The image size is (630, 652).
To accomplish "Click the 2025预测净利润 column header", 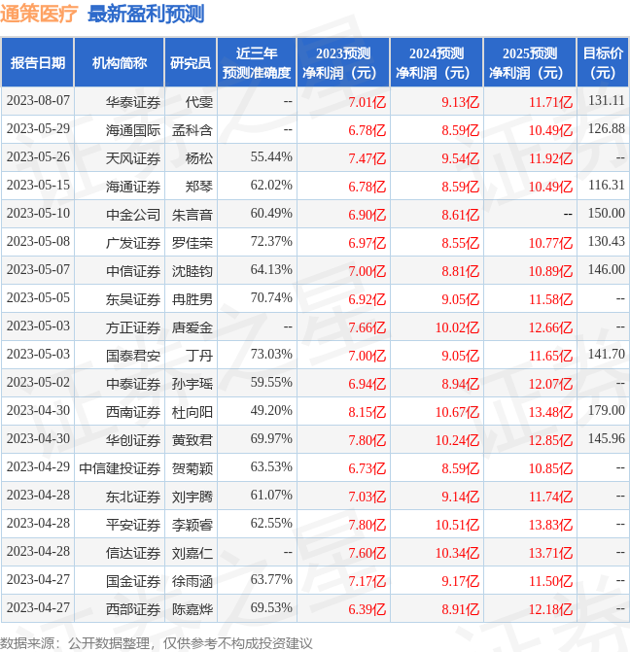I will point(530,63).
